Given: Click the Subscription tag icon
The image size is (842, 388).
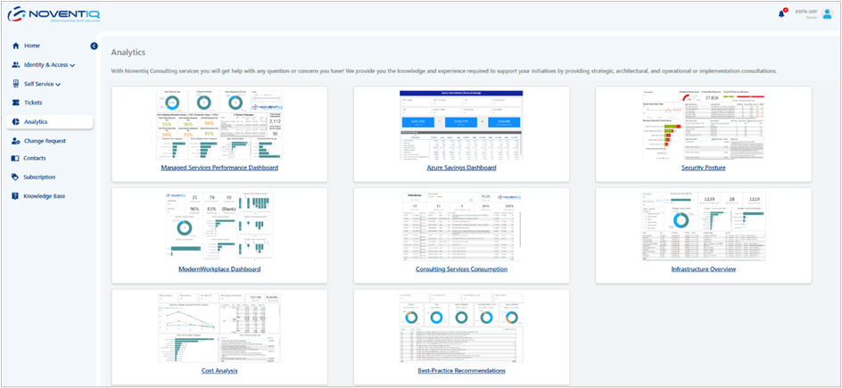Looking at the screenshot, I should 16,177.
